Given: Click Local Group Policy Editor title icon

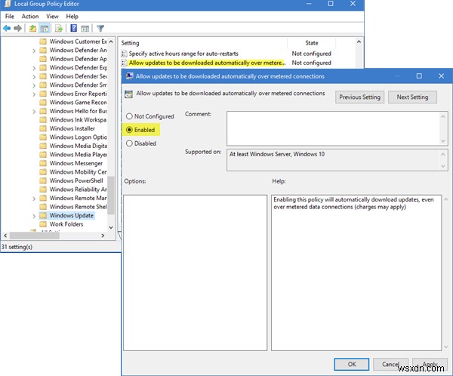Looking at the screenshot, I should pyautogui.click(x=8, y=4).
